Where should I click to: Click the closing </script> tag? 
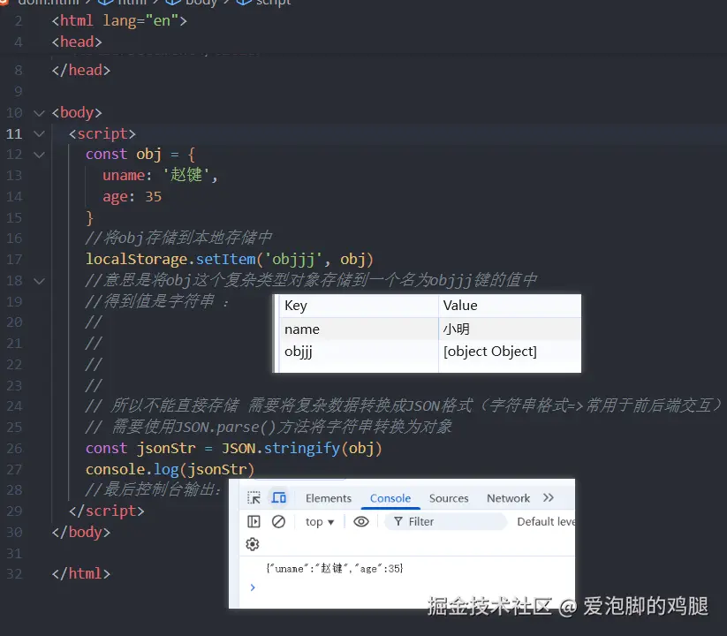click(x=107, y=511)
